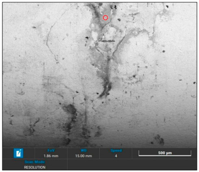Select the WD label in info bar

tap(84, 150)
